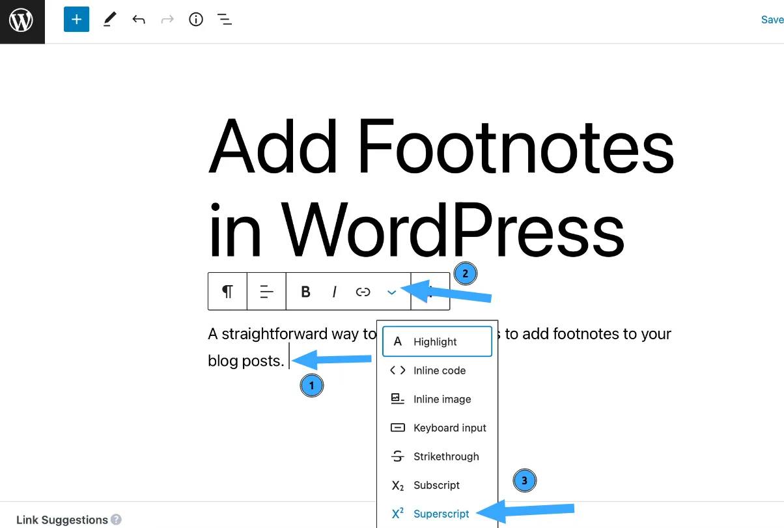Click the blue block inserter plus button

(x=76, y=20)
